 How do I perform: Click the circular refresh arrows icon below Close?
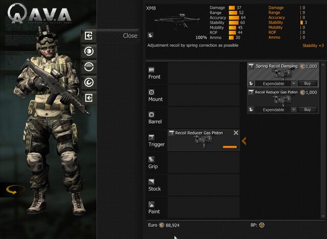(89, 51)
